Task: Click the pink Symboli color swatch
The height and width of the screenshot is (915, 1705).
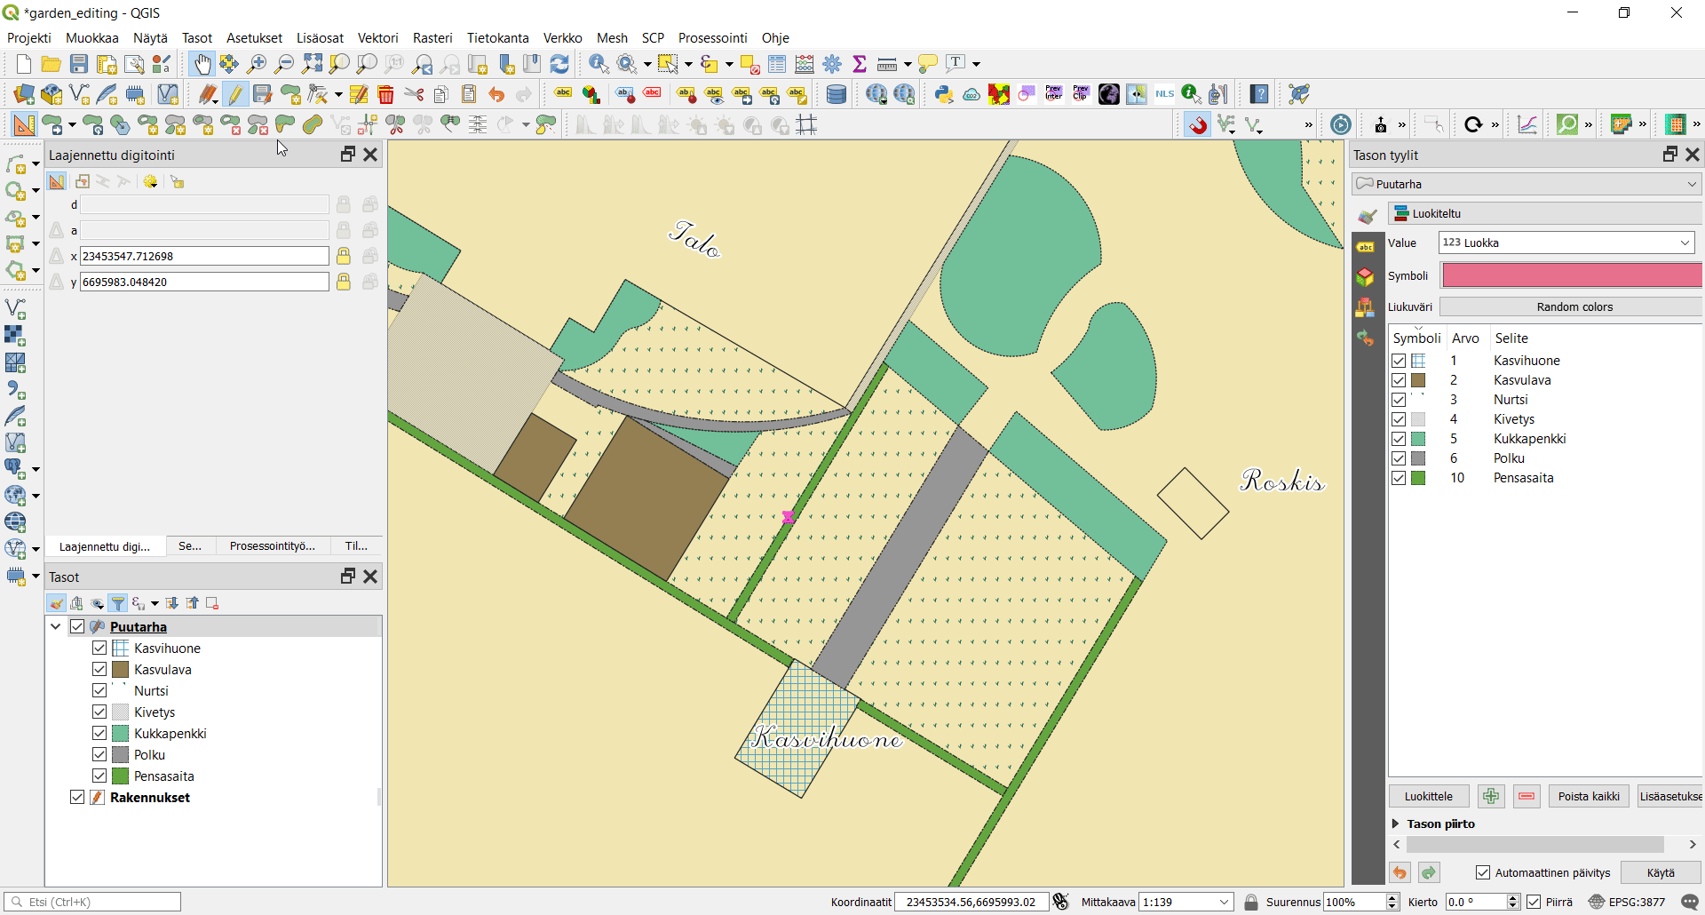Action: [1570, 275]
